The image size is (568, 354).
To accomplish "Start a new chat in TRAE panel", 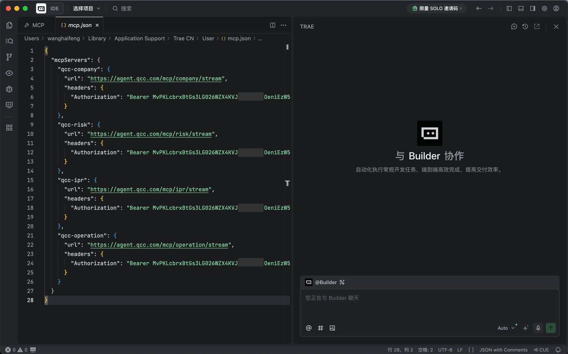I will click(514, 27).
